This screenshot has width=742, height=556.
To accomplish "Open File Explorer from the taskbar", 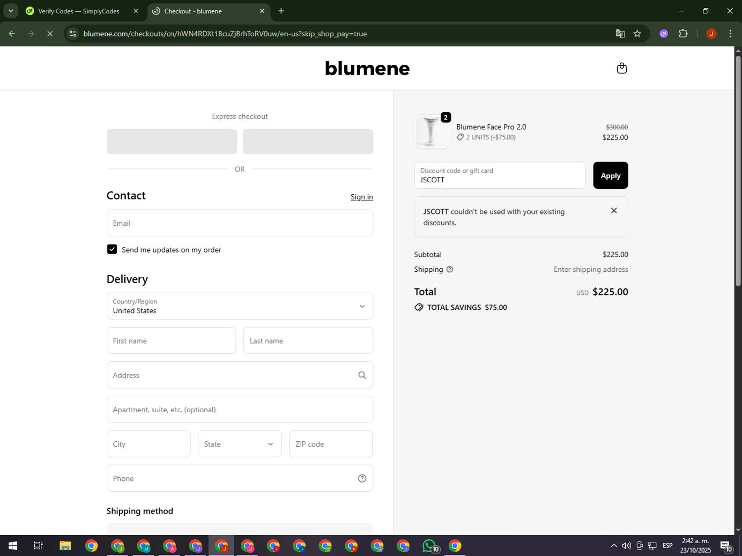I will [65, 546].
